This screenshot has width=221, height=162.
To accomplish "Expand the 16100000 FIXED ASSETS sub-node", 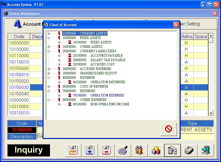I will [x=59, y=42].
